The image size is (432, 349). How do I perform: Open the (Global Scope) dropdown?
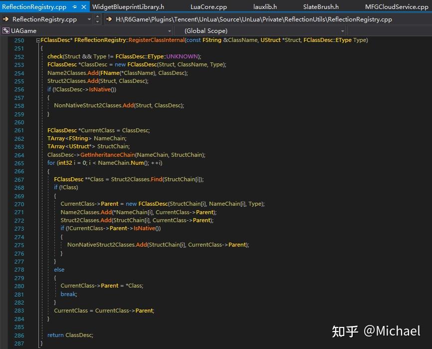343,31
